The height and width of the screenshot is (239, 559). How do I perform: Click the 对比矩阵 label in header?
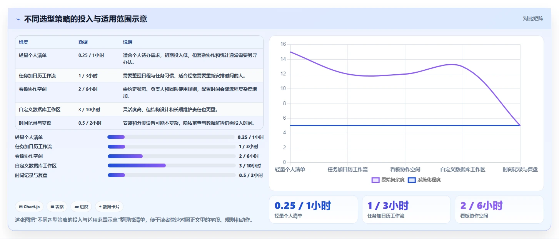pos(533,18)
